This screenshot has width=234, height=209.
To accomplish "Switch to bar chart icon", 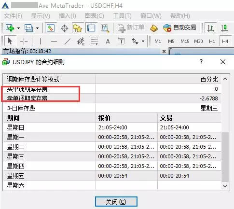I will coord(210,28).
